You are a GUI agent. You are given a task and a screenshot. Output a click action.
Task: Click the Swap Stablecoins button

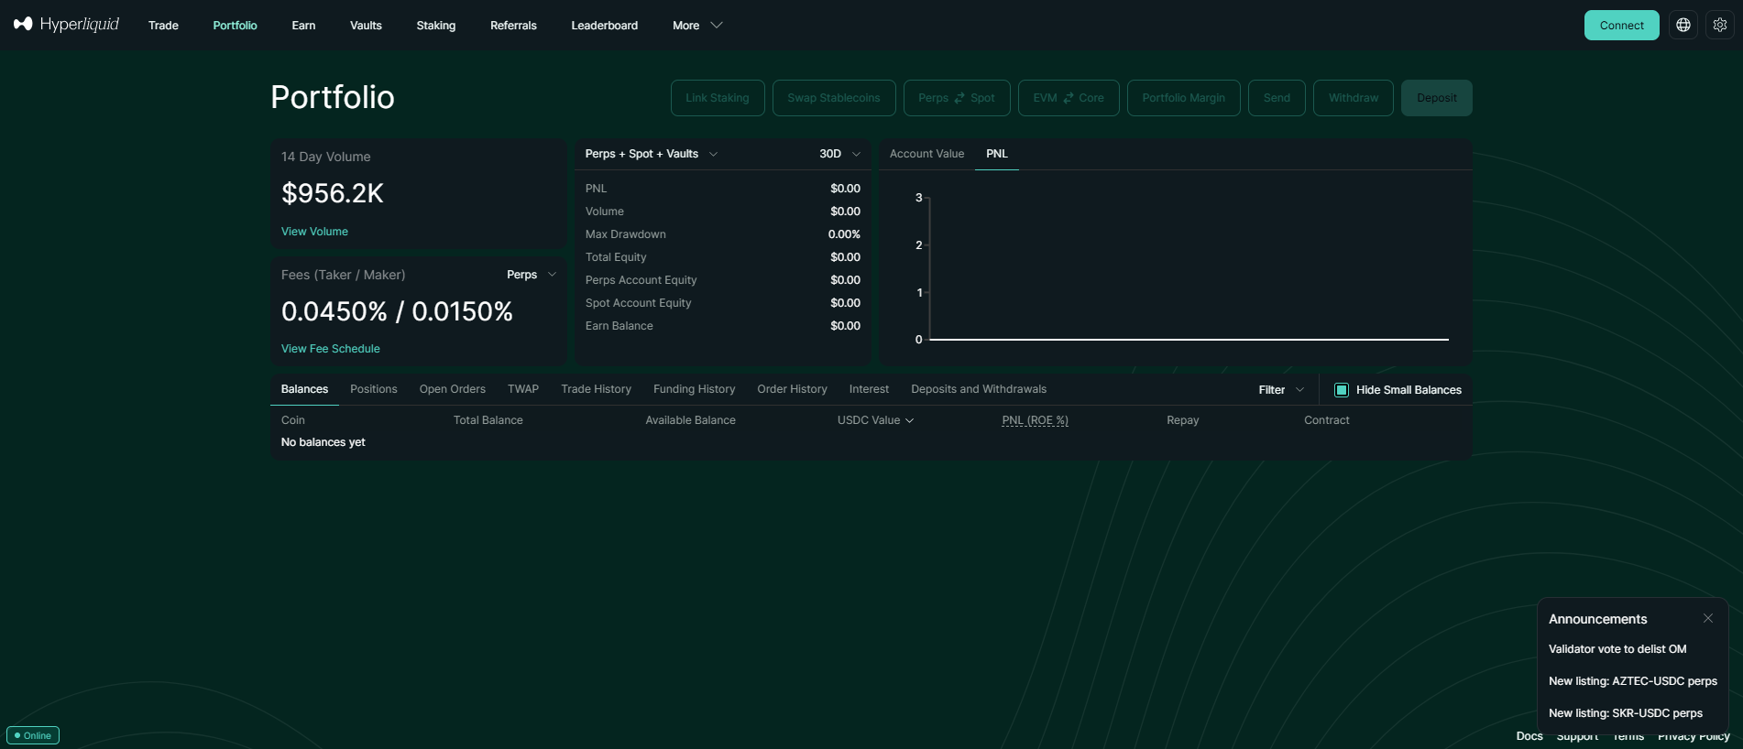[x=834, y=98]
